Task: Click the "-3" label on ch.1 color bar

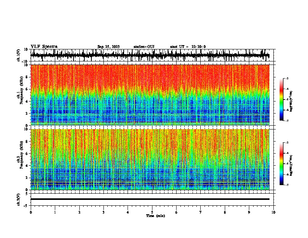Action: click(287, 79)
